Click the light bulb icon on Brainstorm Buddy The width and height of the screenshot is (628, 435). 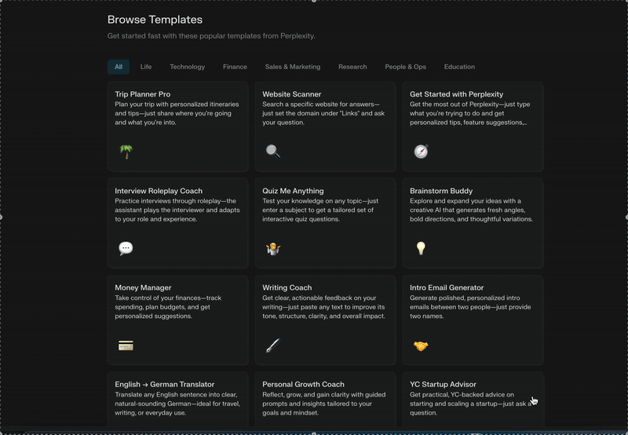tap(421, 248)
